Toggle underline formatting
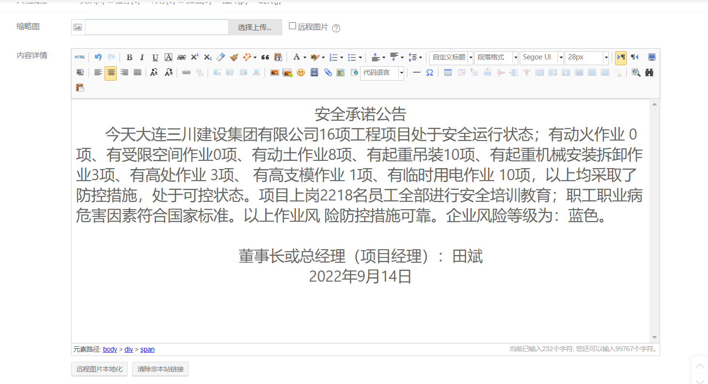The image size is (708, 384). (155, 57)
